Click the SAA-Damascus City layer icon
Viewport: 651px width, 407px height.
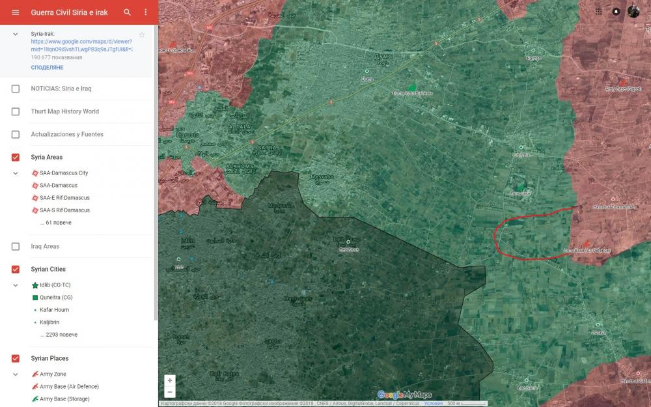pyautogui.click(x=35, y=173)
